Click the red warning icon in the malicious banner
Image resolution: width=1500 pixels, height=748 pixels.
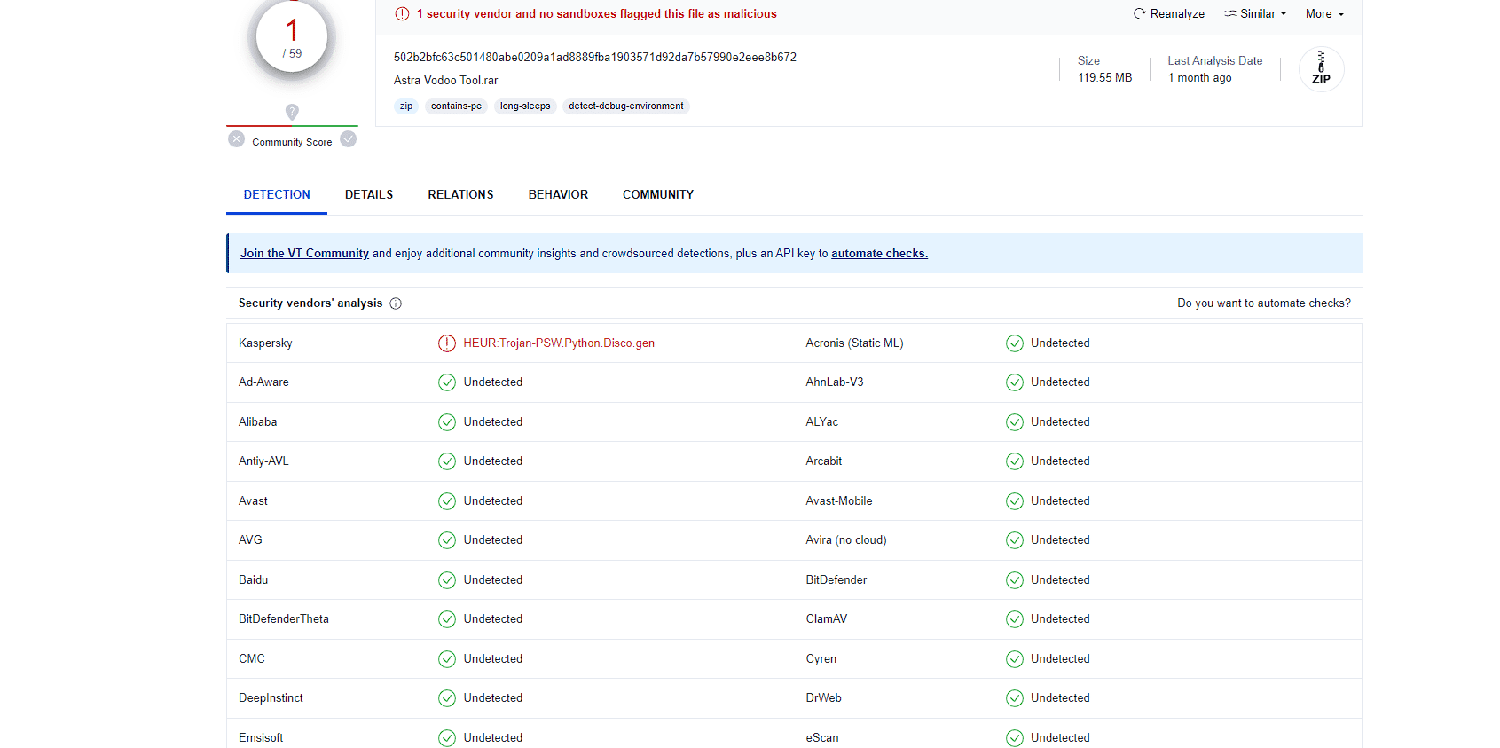click(402, 14)
